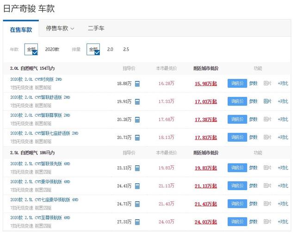Screen dimensions: 296x234
Task: Click 询底价 for the 19.93万 model
Action: pyautogui.click(x=237, y=102)
